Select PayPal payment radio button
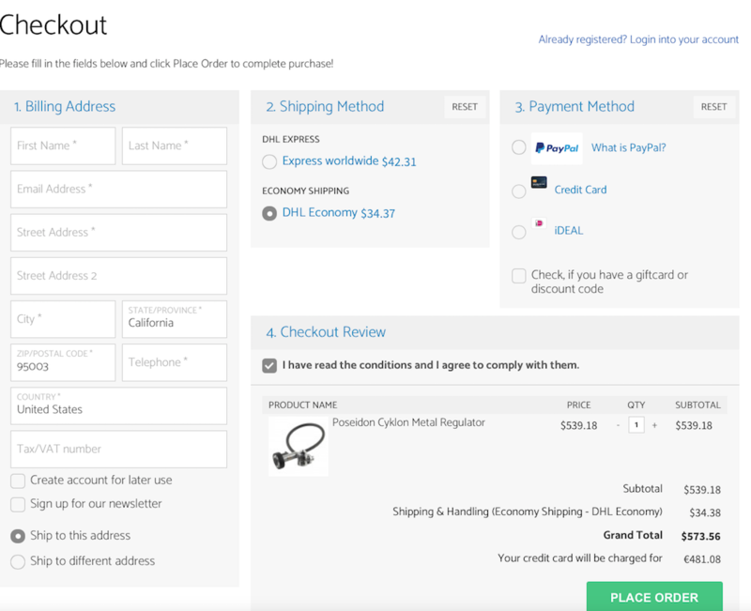751x611 pixels. pyautogui.click(x=519, y=147)
